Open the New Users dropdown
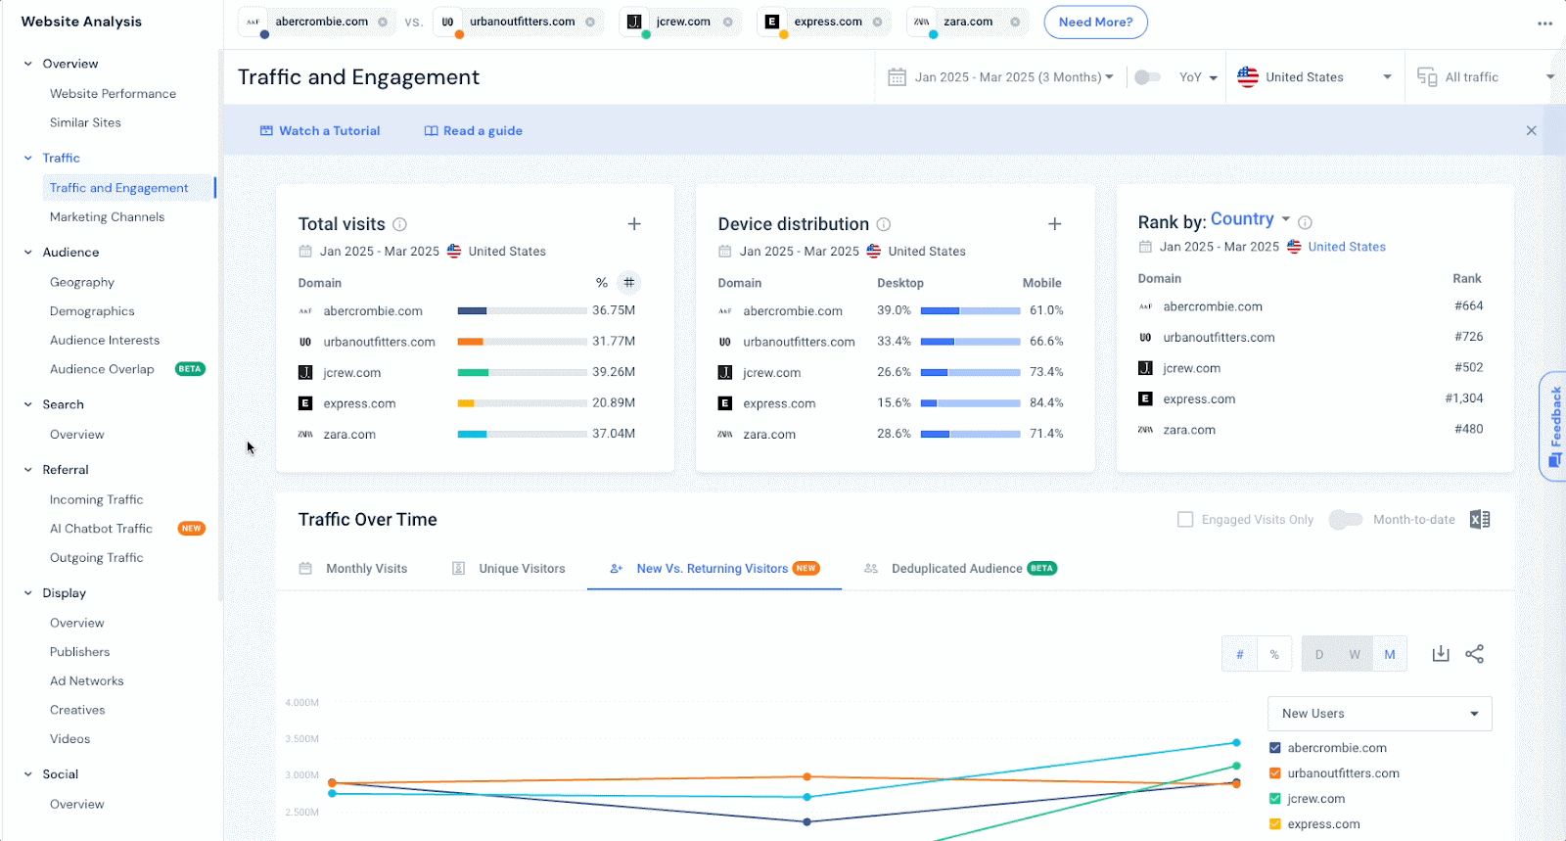The image size is (1566, 841). coord(1380,714)
